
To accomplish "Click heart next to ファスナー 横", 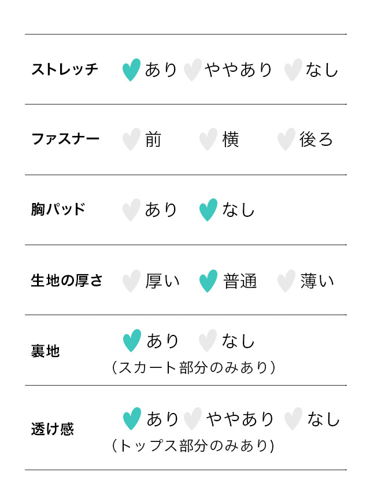I will point(208,139).
